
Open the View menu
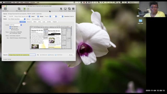point(22,2)
